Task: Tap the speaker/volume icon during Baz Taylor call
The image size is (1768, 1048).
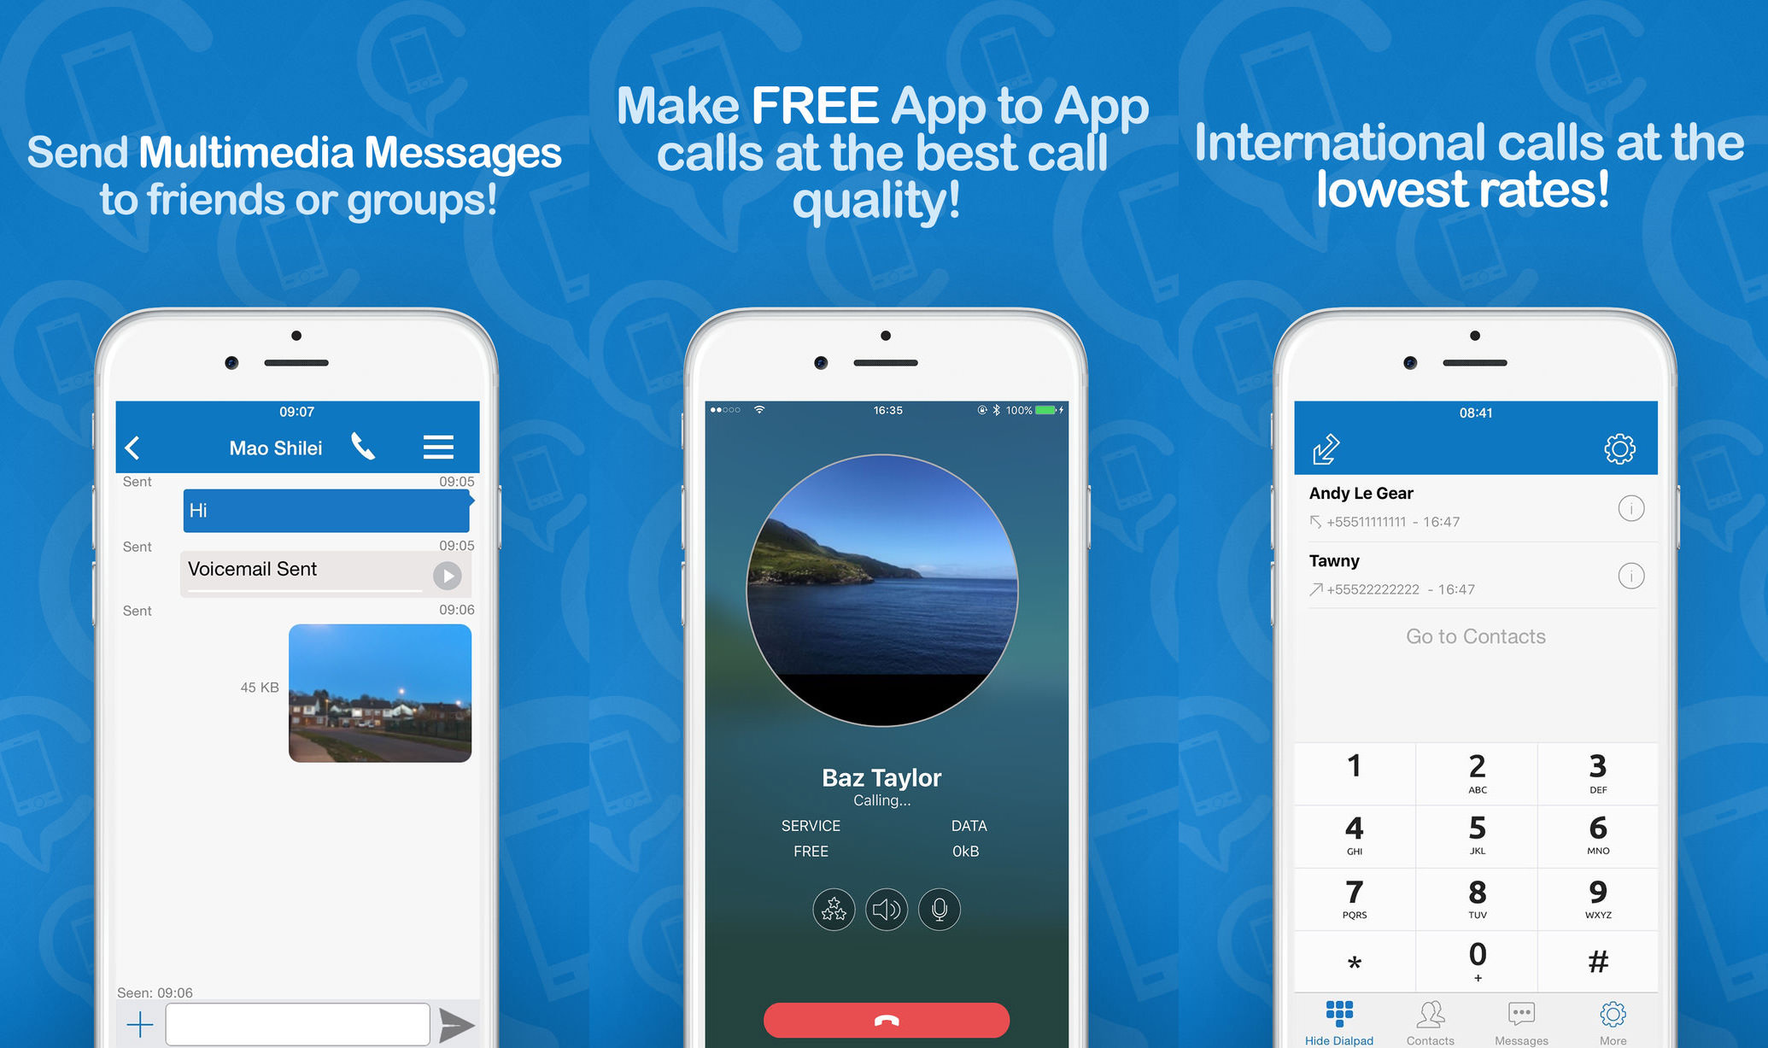Action: click(x=886, y=908)
